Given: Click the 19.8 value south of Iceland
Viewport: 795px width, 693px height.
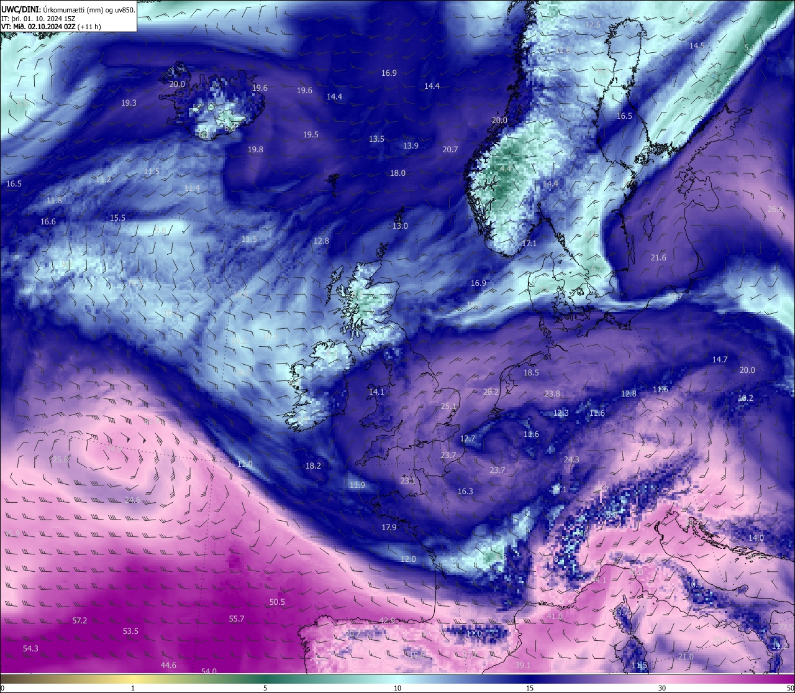Looking at the screenshot, I should pyautogui.click(x=255, y=149).
